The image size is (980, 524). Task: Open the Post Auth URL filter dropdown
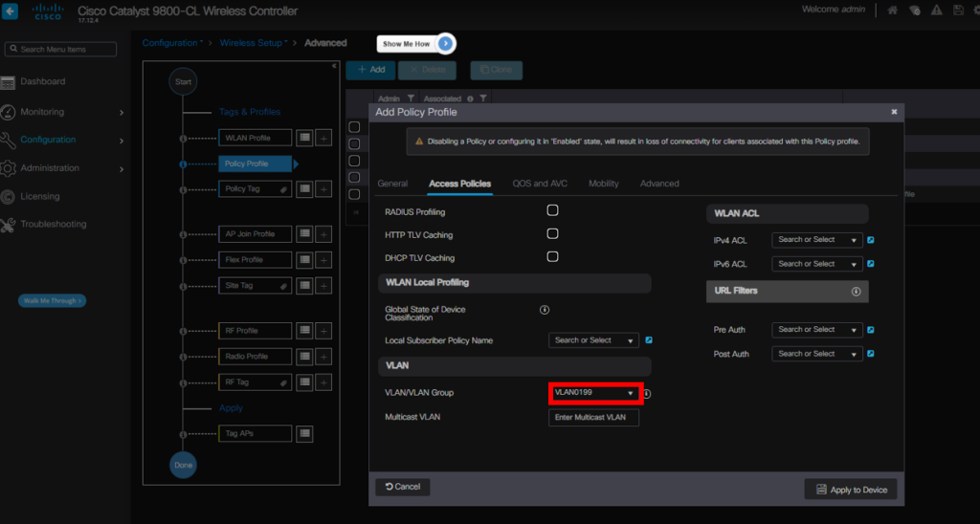coord(817,354)
